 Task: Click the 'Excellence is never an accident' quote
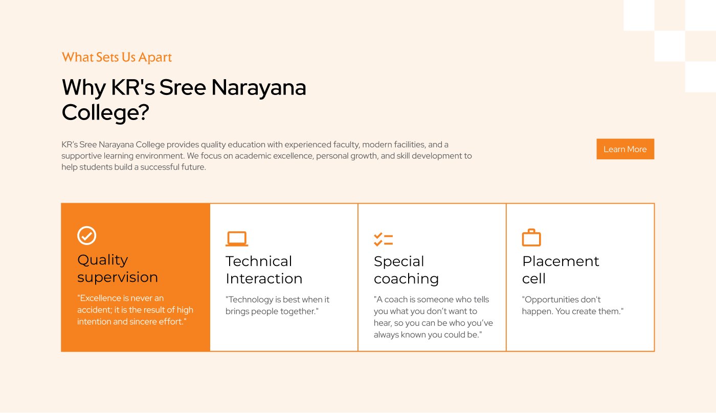click(x=136, y=310)
